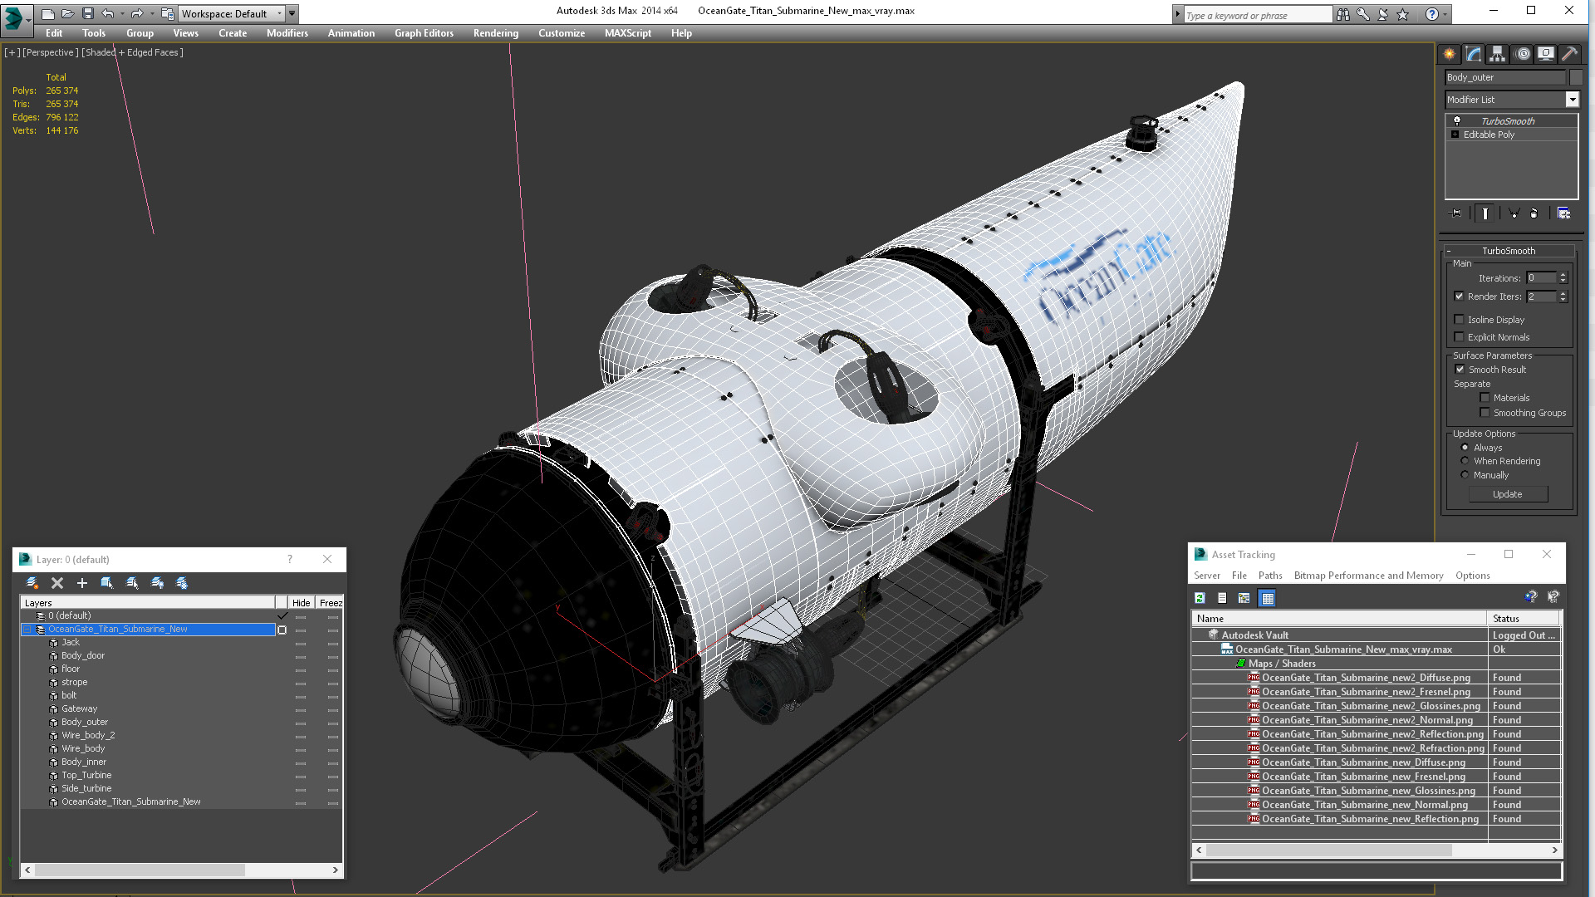This screenshot has width=1595, height=897.
Task: Collapse OceanGate_Titan_Submarine_New layer tree
Action: 27,630
